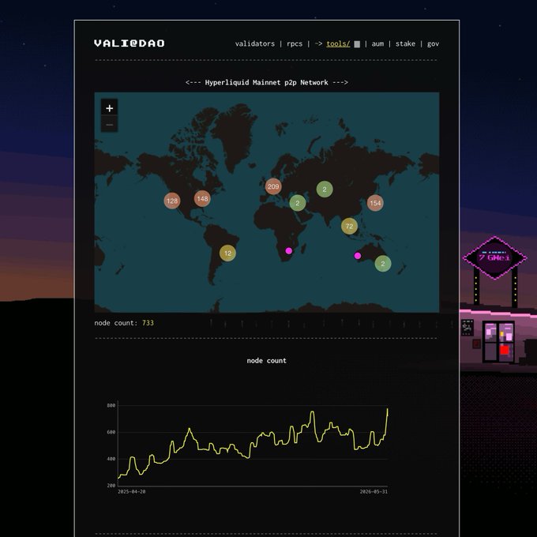
Task: Go to the validators page
Action: coord(255,43)
